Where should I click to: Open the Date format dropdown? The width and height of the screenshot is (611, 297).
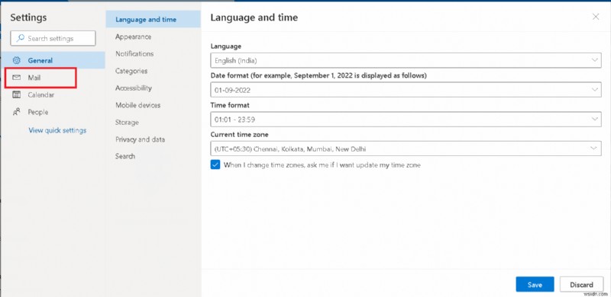coord(406,90)
